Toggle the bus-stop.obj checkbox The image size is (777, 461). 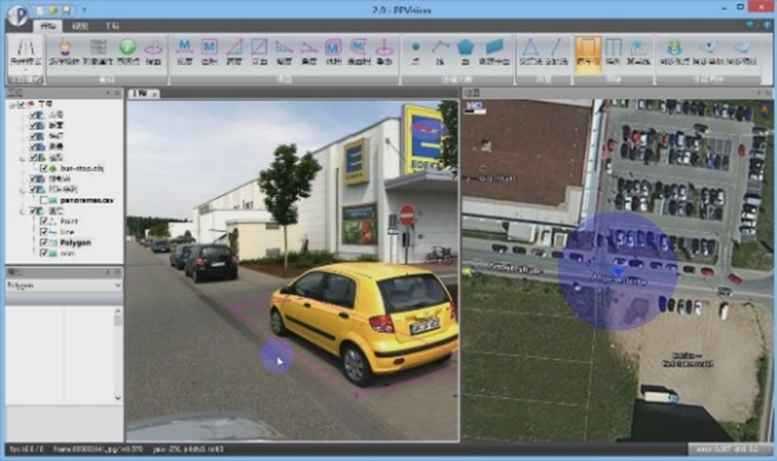(43, 168)
